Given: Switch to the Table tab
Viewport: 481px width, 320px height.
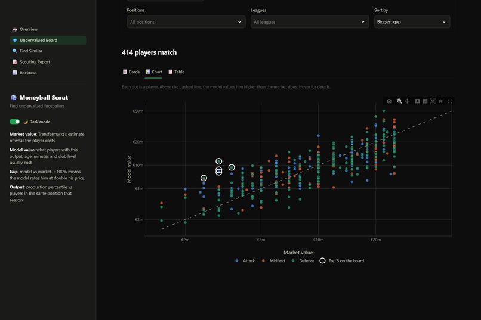Looking at the screenshot, I should point(177,72).
